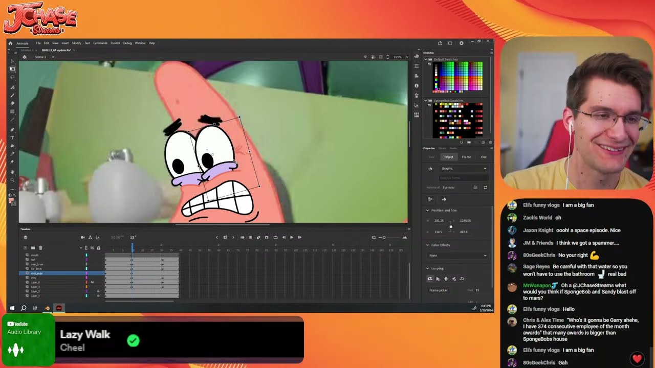This screenshot has height=368, width=655.
Task: Select the first looping option button
Action: point(430,279)
